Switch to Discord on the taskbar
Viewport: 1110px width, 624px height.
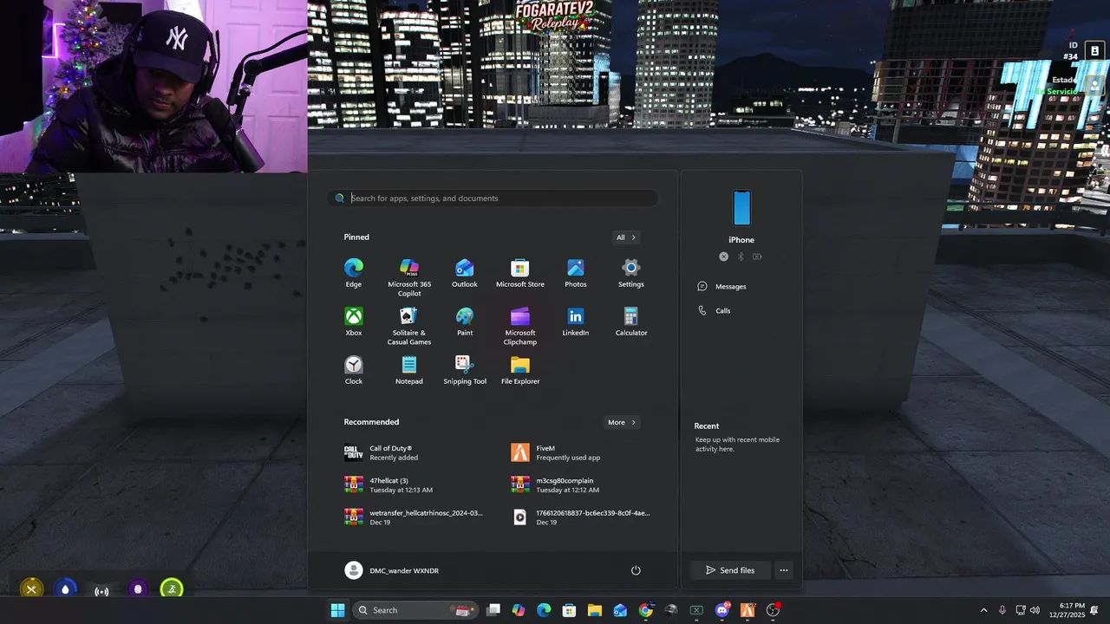[722, 610]
